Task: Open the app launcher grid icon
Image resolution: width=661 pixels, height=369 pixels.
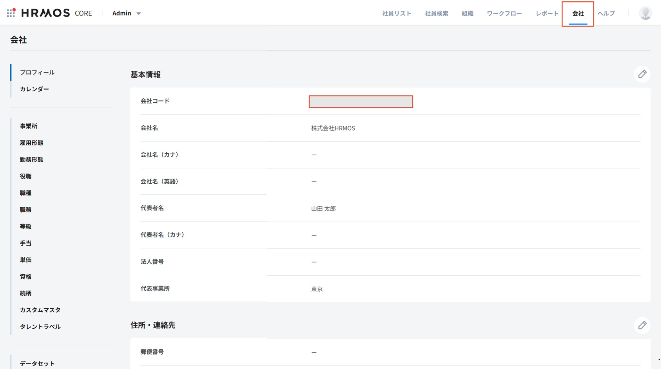Action: (11, 13)
